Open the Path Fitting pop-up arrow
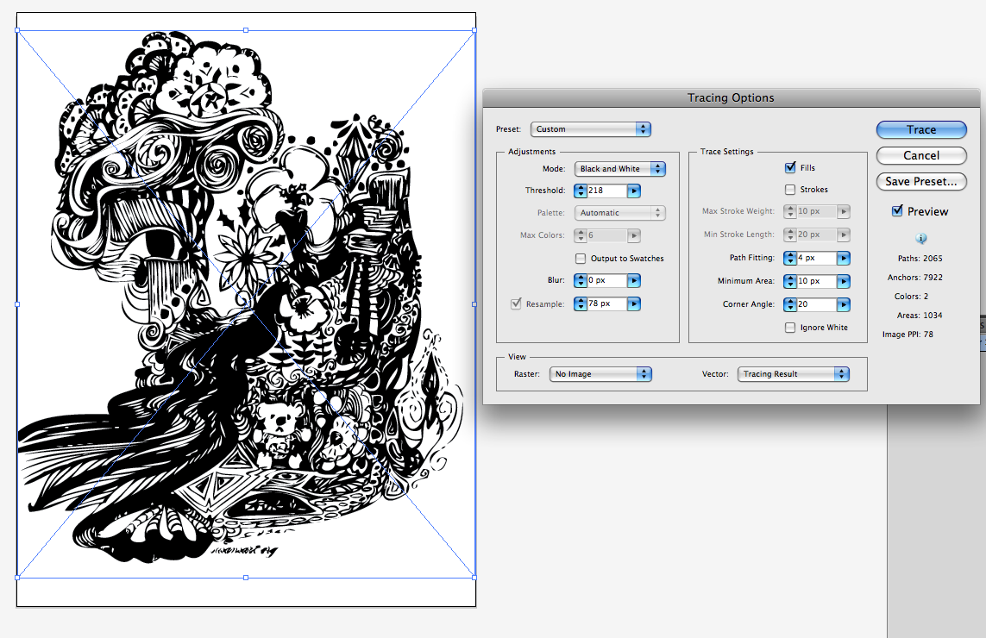 click(843, 258)
